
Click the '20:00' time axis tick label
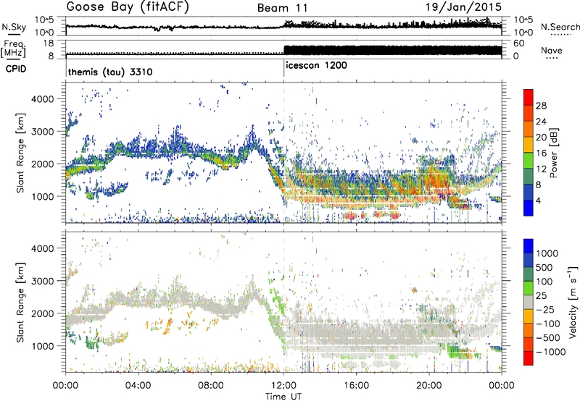[429, 386]
